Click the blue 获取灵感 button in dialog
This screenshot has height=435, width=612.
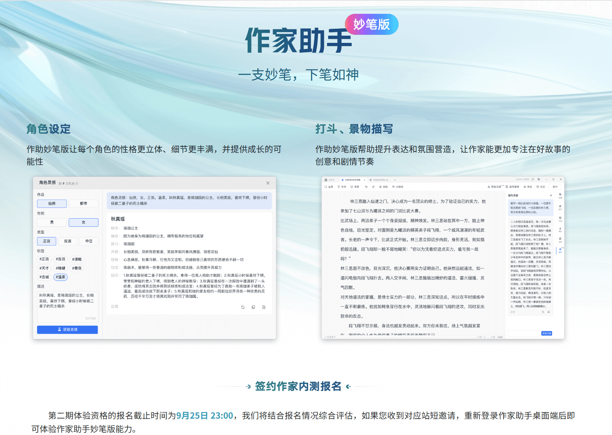(68, 330)
